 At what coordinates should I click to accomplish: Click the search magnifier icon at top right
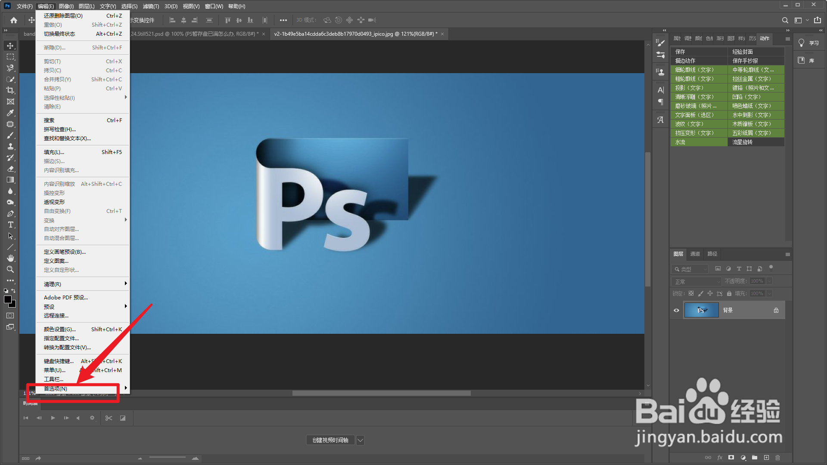pos(785,20)
